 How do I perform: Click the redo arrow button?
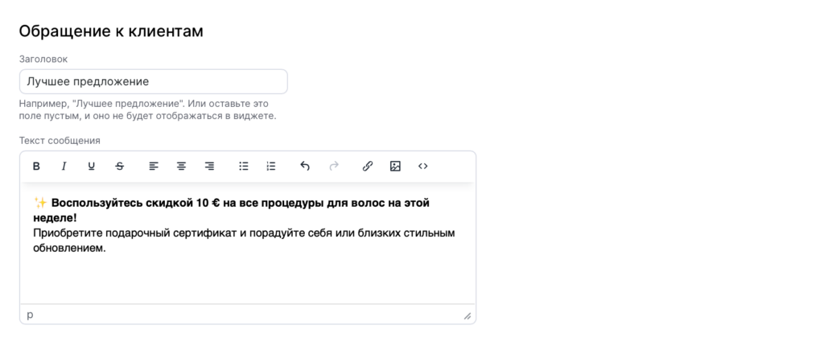coord(333,167)
